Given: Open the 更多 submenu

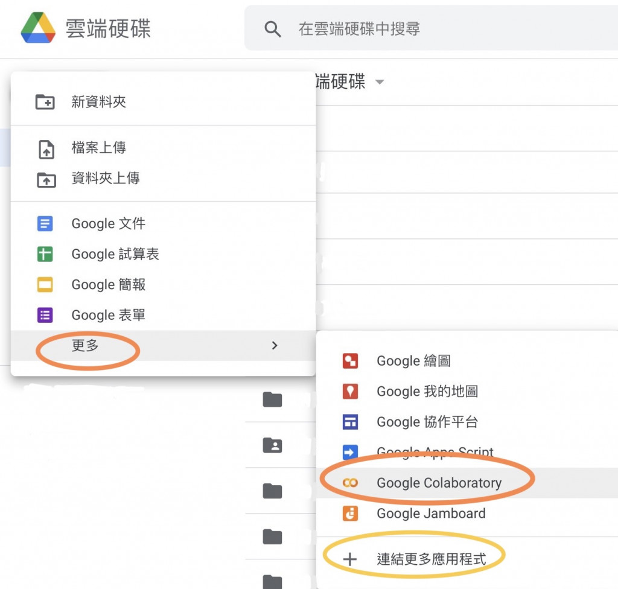Looking at the screenshot, I should 163,345.
